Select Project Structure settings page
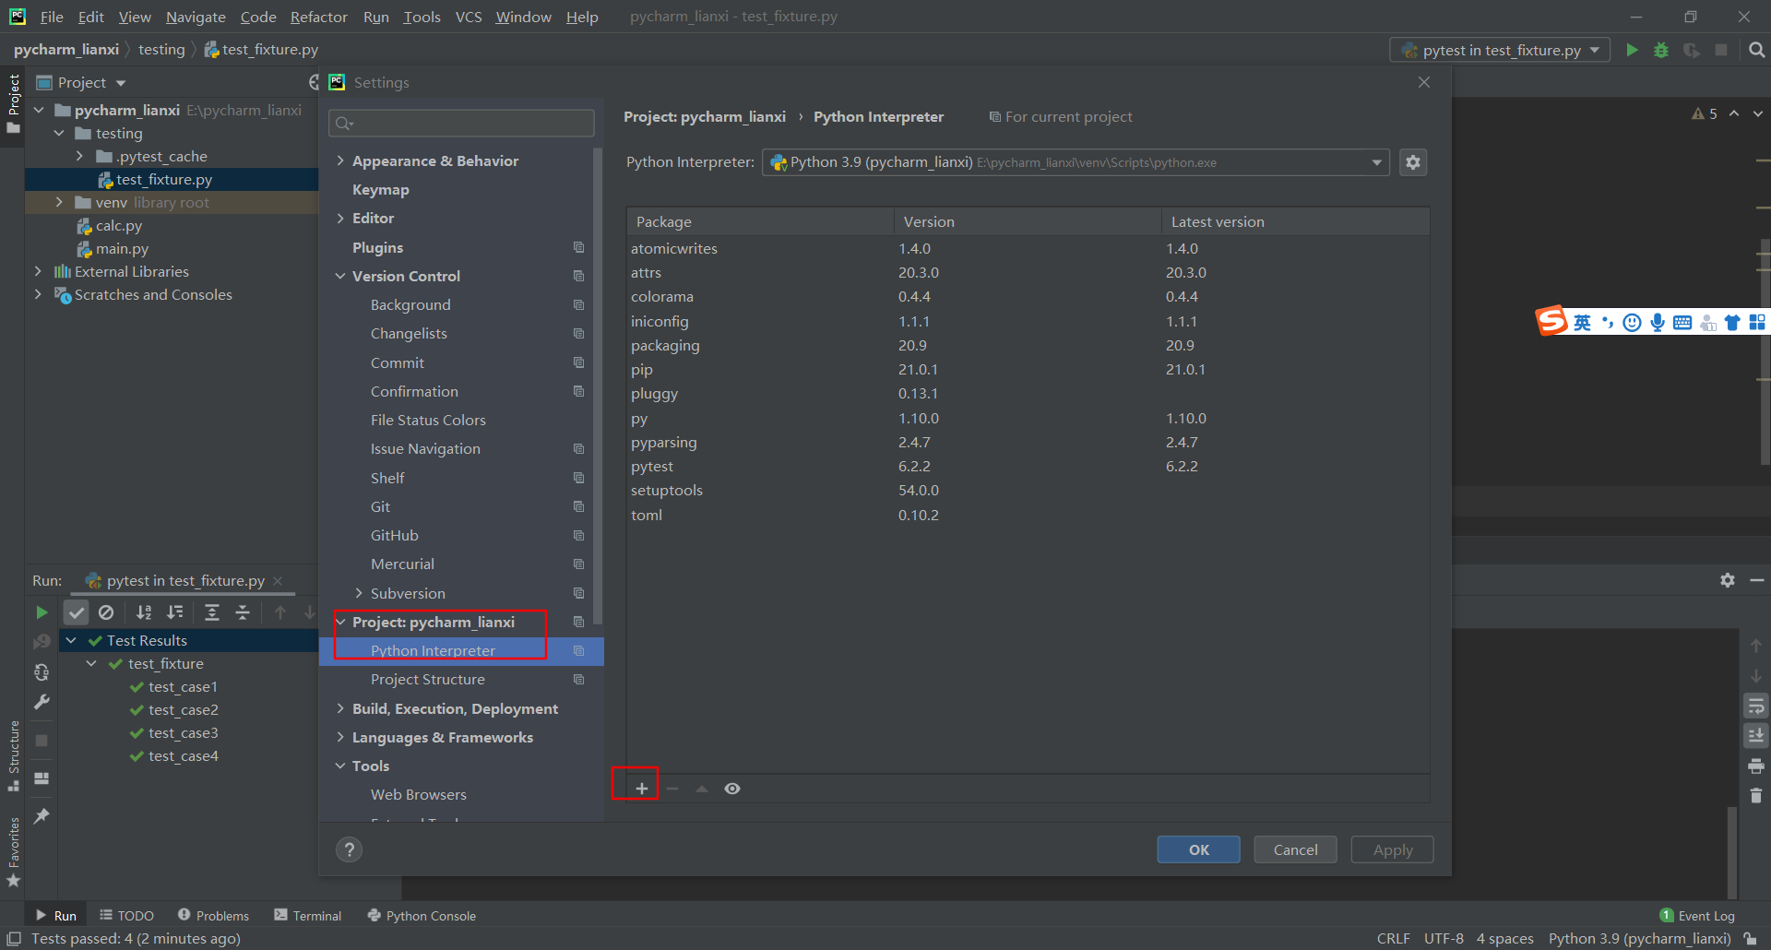 coord(427,680)
